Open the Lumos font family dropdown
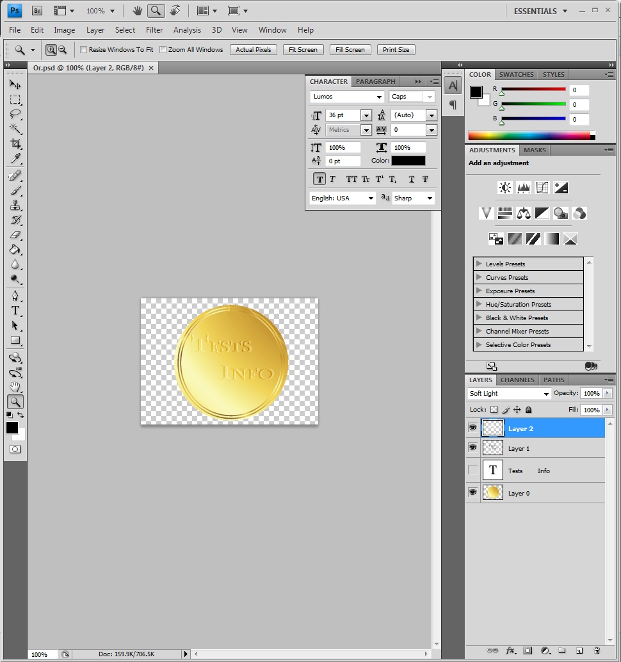The height and width of the screenshot is (662, 621). (x=347, y=97)
